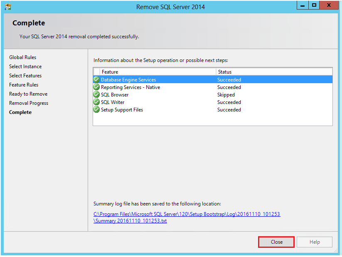Click the green check next to Database Engine Services

(96, 80)
